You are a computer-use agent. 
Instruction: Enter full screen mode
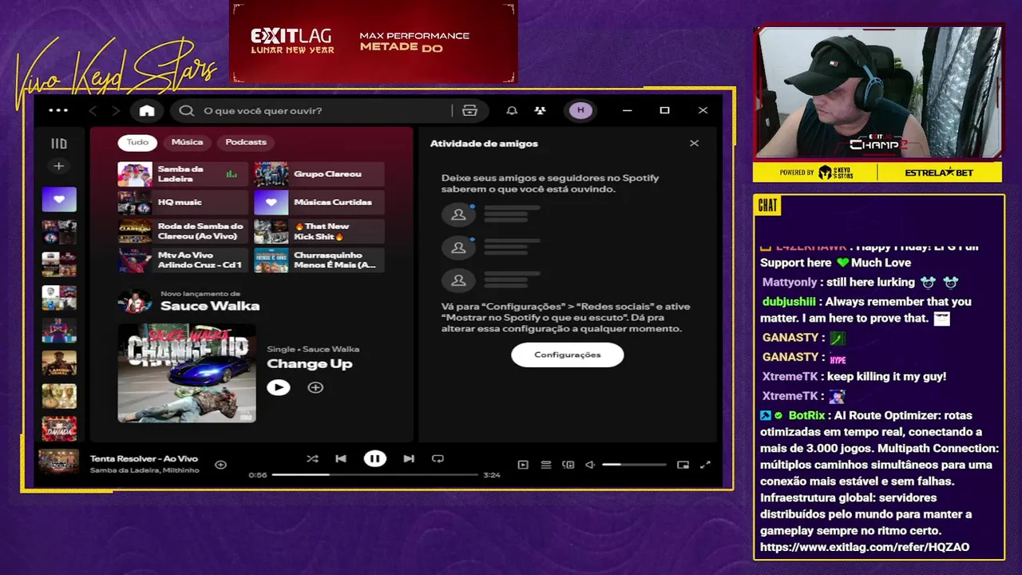tap(705, 465)
